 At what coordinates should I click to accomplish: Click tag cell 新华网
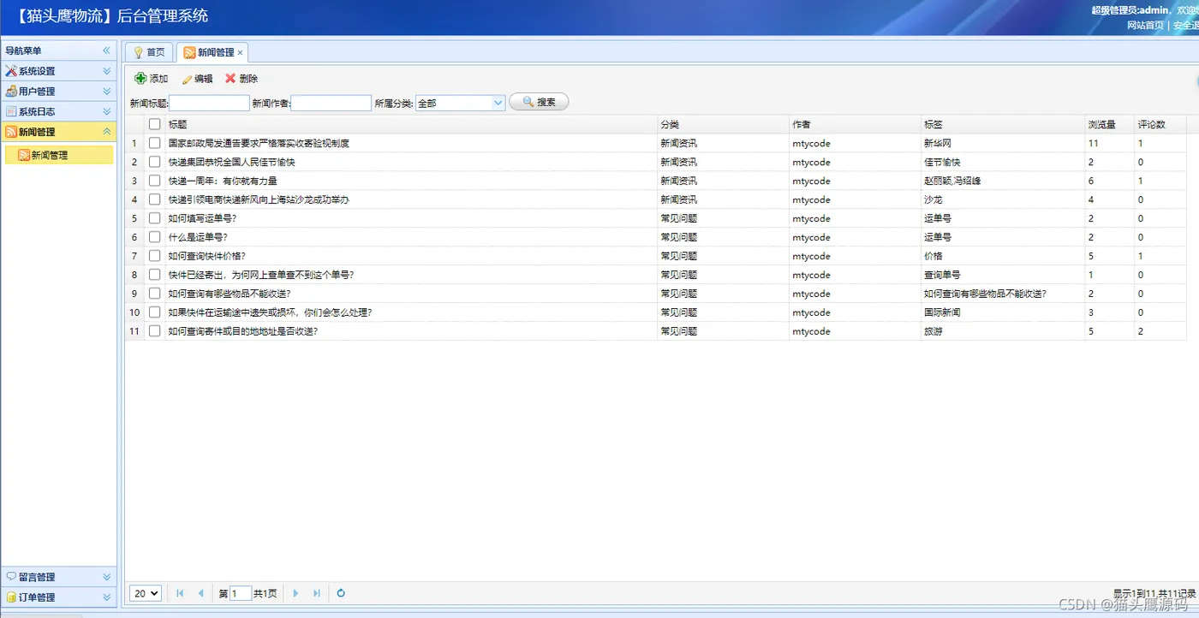click(x=937, y=143)
